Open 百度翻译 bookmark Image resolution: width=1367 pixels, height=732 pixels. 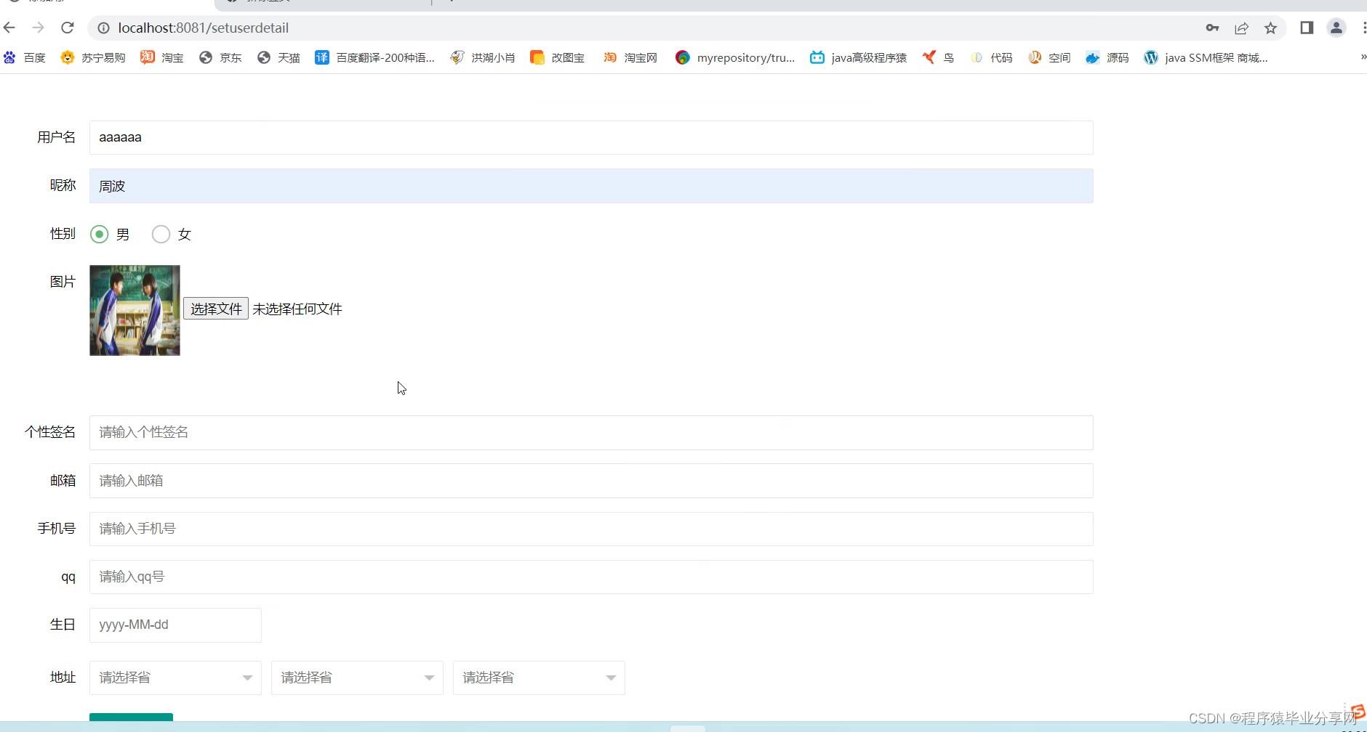374,57
